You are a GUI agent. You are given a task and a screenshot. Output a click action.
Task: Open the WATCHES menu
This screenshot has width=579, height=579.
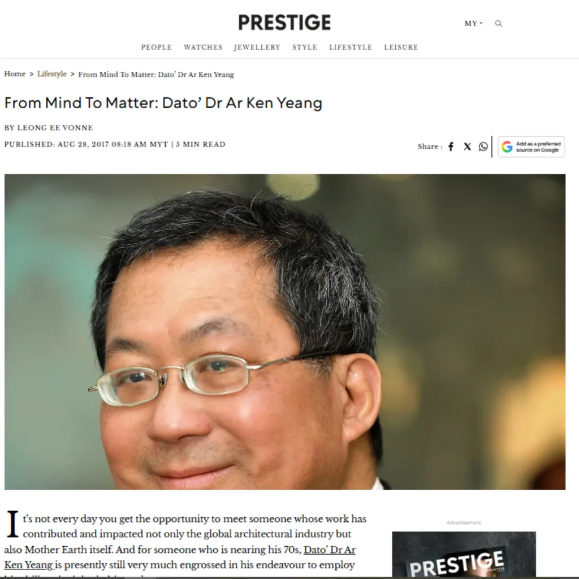203,47
